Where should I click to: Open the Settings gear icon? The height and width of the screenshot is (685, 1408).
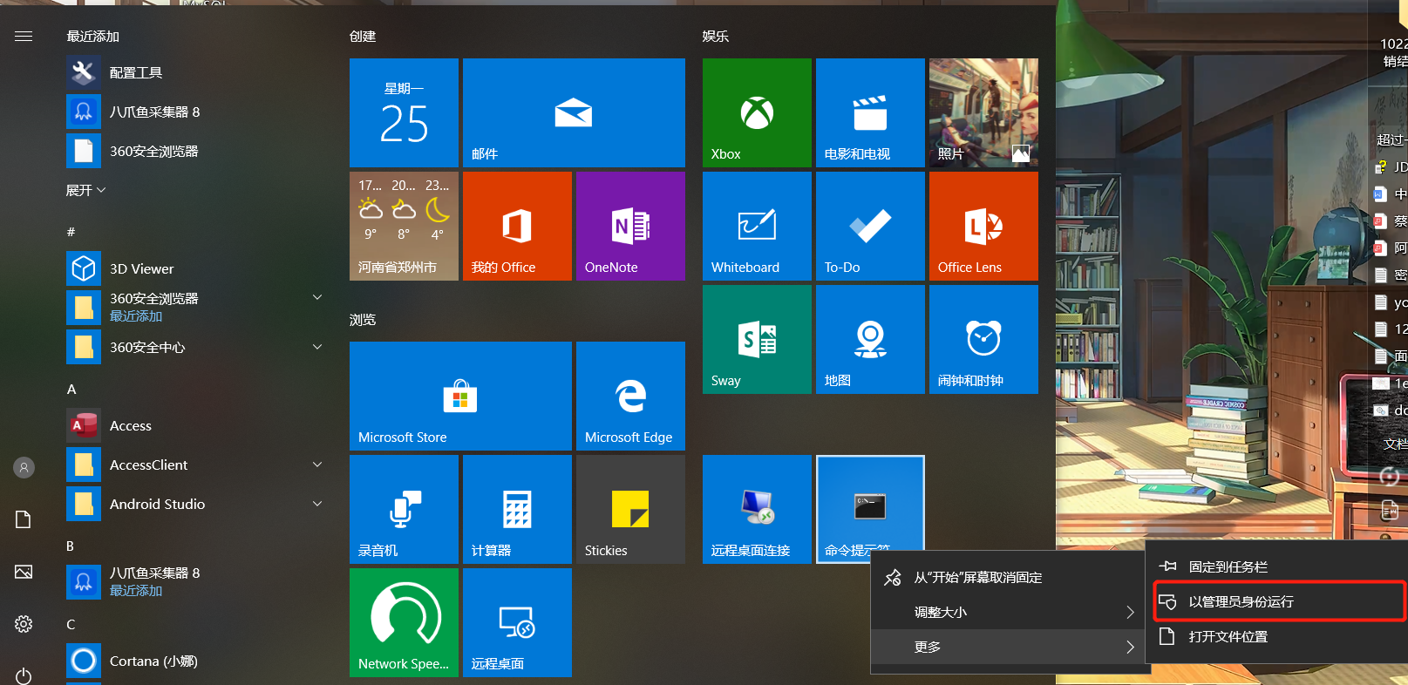pyautogui.click(x=24, y=624)
